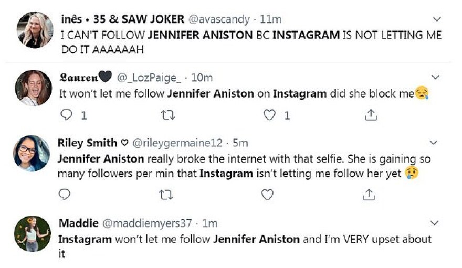462x268 pixels.
Task: Open Maddie's profile avatar
Action: coord(33,233)
